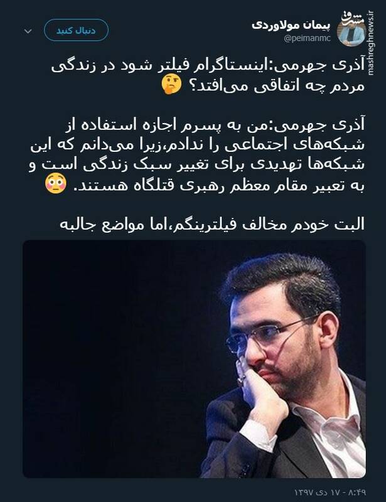Select first paragraph about اینستاگرام filtering
386x502 pixels.
point(208,76)
